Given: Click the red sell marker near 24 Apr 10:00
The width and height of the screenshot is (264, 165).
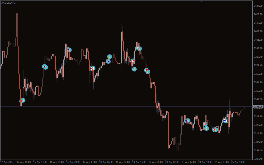Looking at the screenshot, I should point(205,124).
